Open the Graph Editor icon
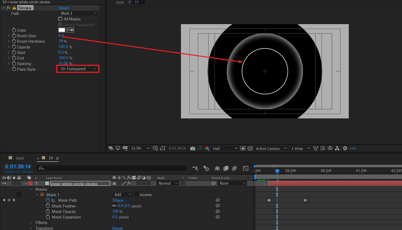The width and height of the screenshot is (402, 230). 246,168
